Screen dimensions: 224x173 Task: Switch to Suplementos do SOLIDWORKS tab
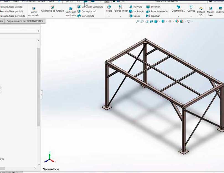point(25,21)
